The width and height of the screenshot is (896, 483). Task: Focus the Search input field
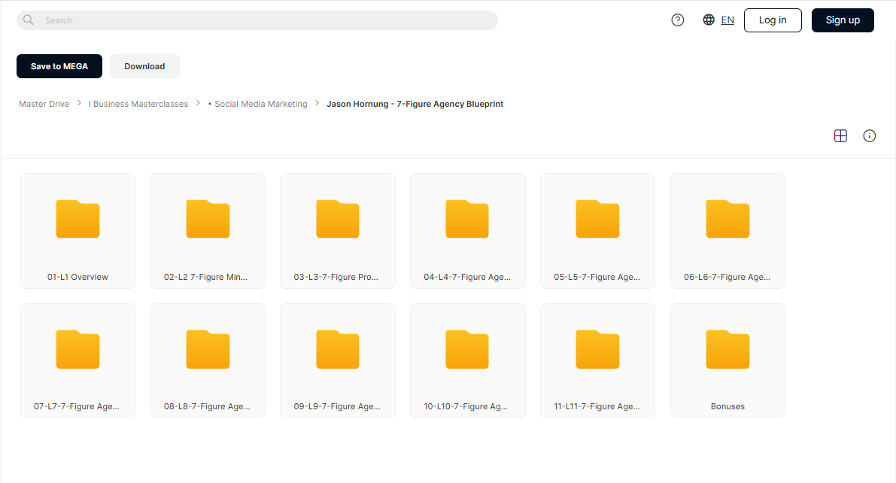257,20
